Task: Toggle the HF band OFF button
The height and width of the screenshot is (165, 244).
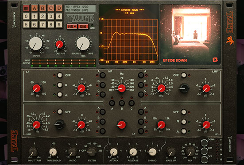Action: (x=184, y=112)
